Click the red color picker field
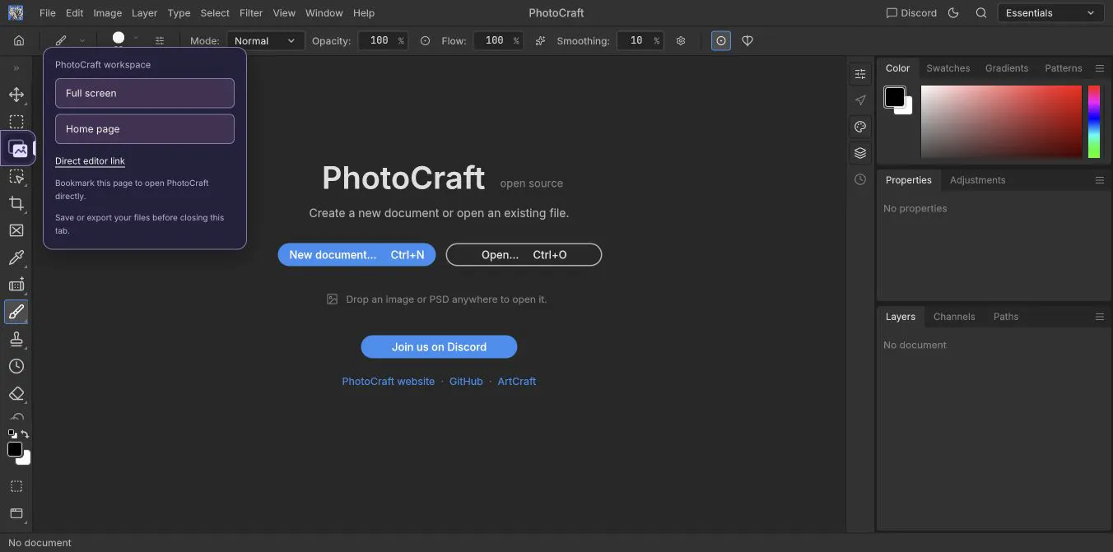The height and width of the screenshot is (552, 1113). point(1001,122)
